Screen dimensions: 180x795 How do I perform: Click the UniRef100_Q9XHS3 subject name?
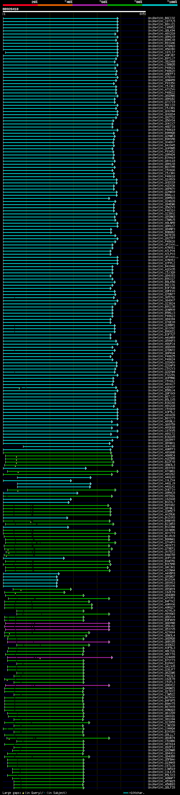coord(161,583)
